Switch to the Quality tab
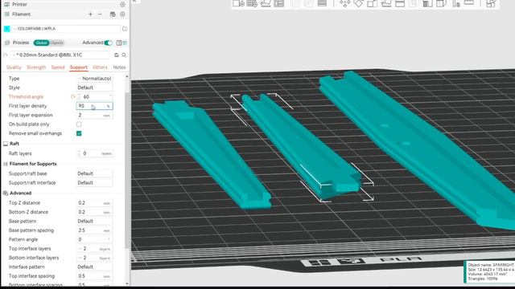 (14, 67)
